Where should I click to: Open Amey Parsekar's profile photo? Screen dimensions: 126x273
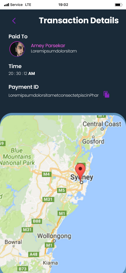(17, 49)
